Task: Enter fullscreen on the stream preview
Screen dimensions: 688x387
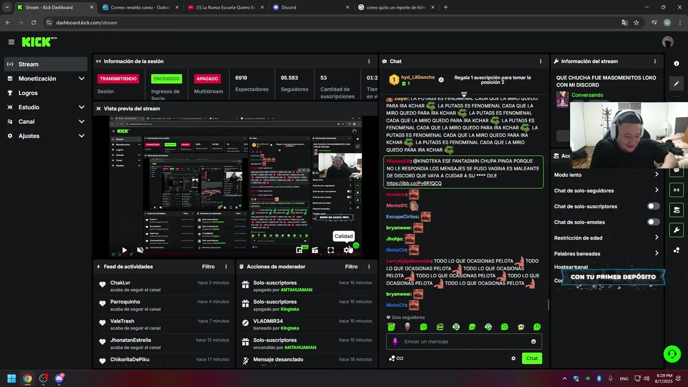Action: (x=331, y=250)
